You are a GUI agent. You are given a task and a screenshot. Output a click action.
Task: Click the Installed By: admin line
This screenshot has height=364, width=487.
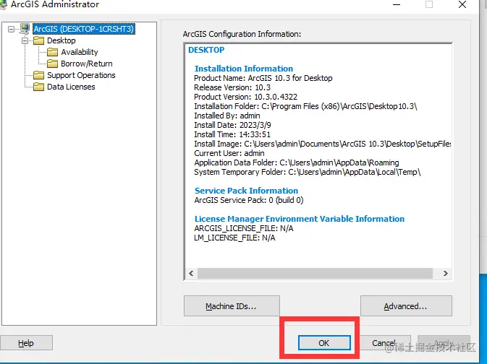tap(227, 116)
